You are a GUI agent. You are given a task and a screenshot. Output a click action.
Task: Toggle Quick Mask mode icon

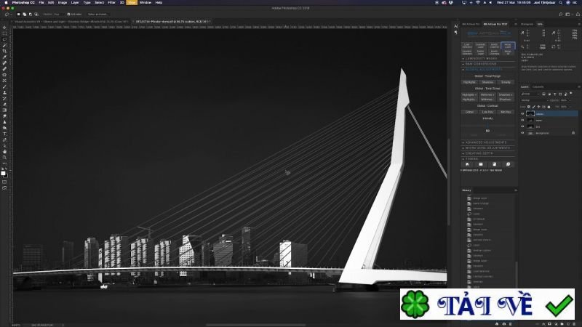pyautogui.click(x=4, y=182)
